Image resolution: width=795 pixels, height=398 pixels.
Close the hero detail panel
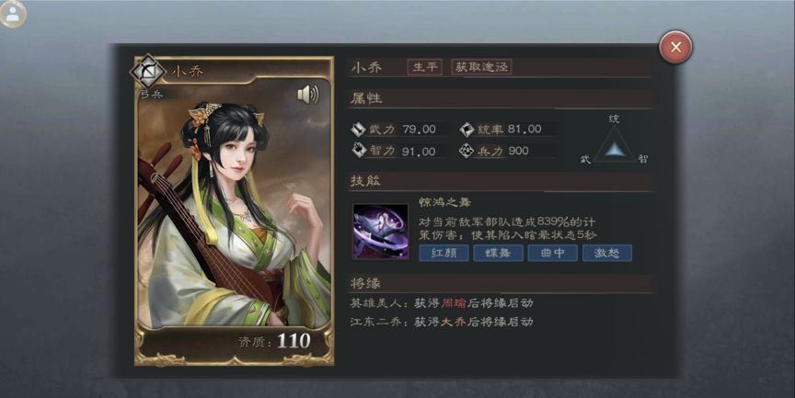[675, 47]
